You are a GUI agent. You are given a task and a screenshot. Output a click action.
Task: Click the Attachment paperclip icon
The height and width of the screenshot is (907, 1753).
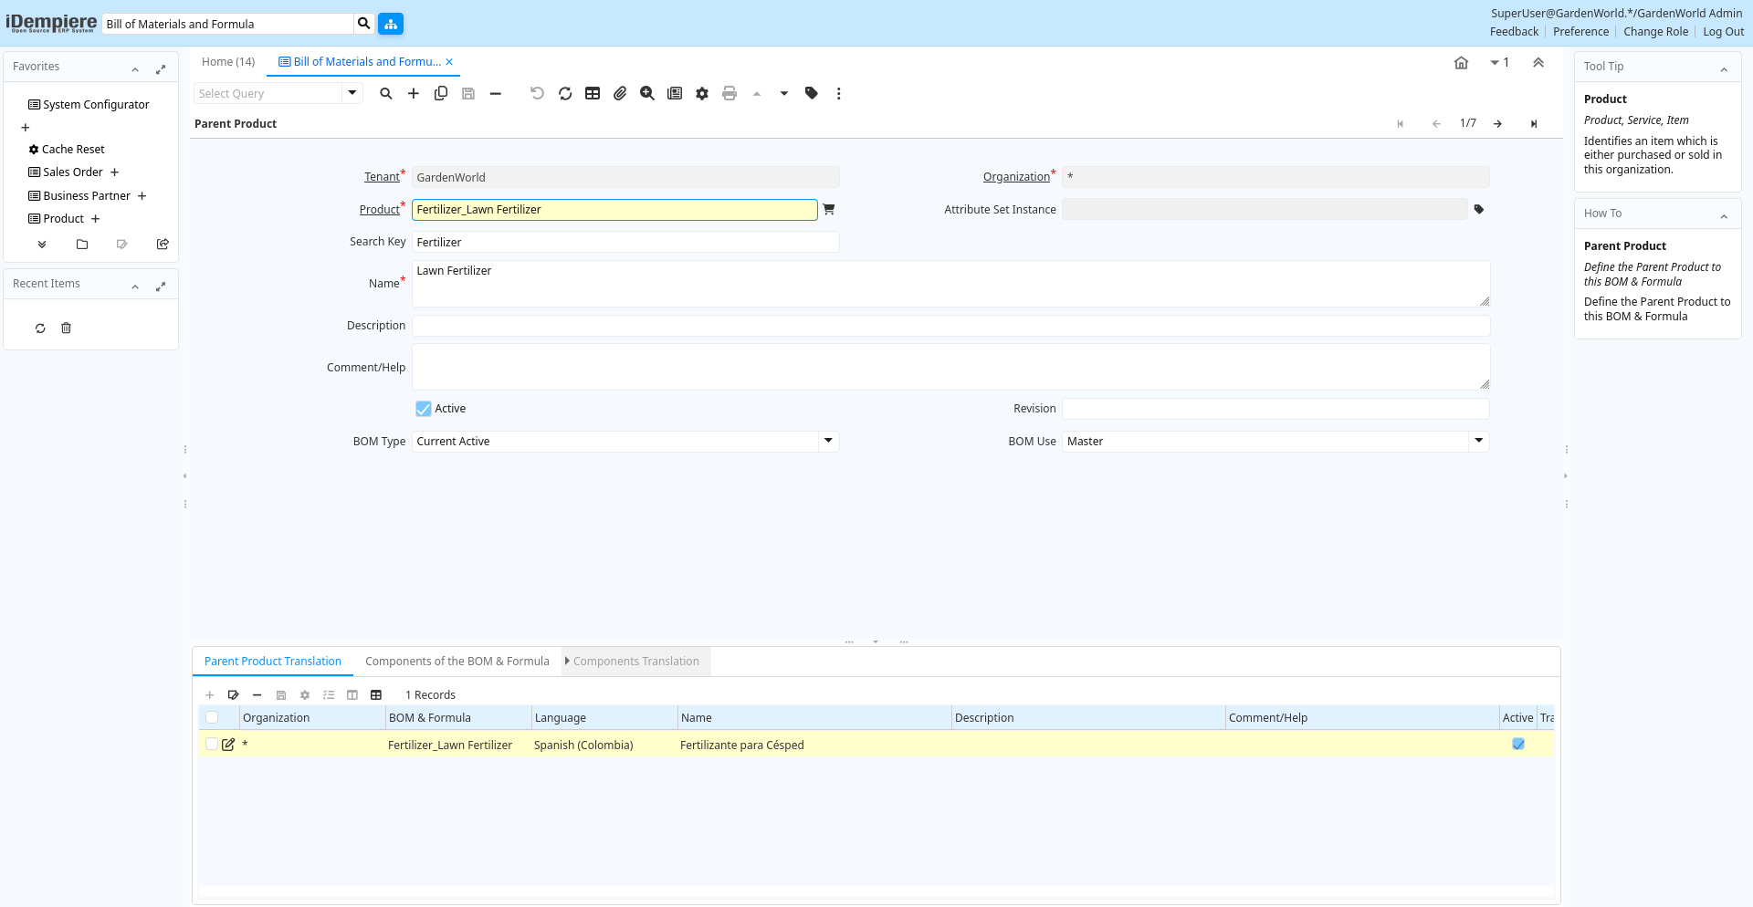pyautogui.click(x=620, y=93)
